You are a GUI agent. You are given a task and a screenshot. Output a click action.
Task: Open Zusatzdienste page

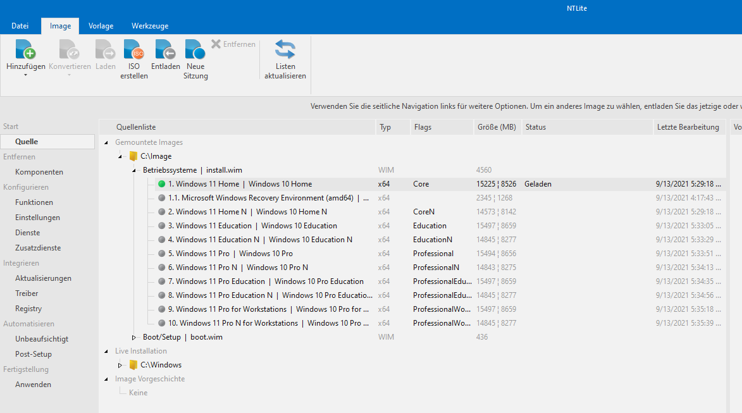coord(38,247)
